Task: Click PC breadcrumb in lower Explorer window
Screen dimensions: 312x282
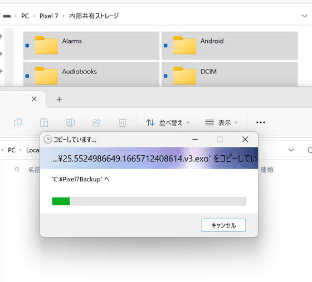Action: point(12,150)
